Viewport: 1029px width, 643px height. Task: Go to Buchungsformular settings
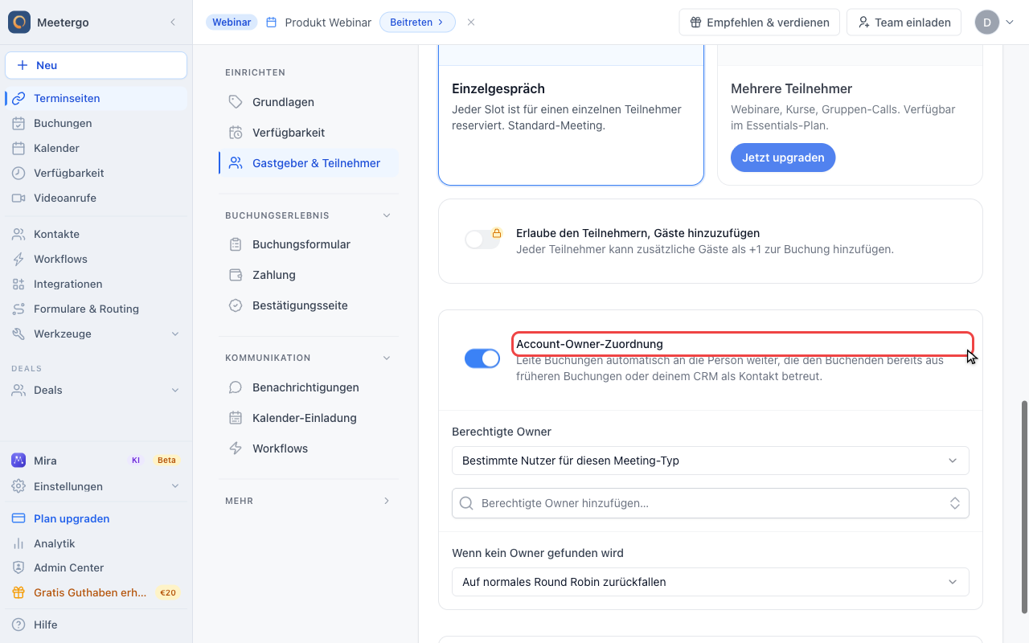pos(309,244)
